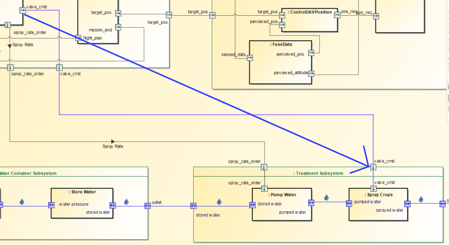Click water drop icon right of Store Water

point(126,202)
